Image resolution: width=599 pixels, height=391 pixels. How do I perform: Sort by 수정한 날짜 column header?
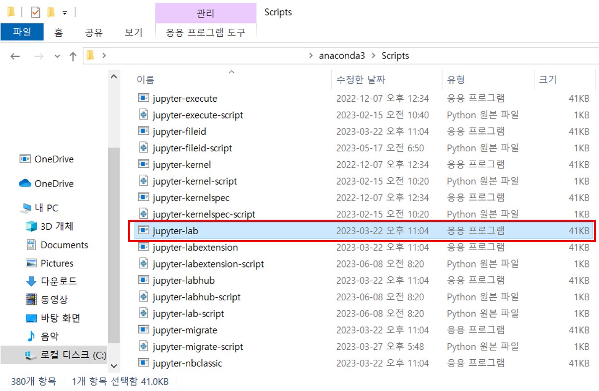pyautogui.click(x=361, y=79)
